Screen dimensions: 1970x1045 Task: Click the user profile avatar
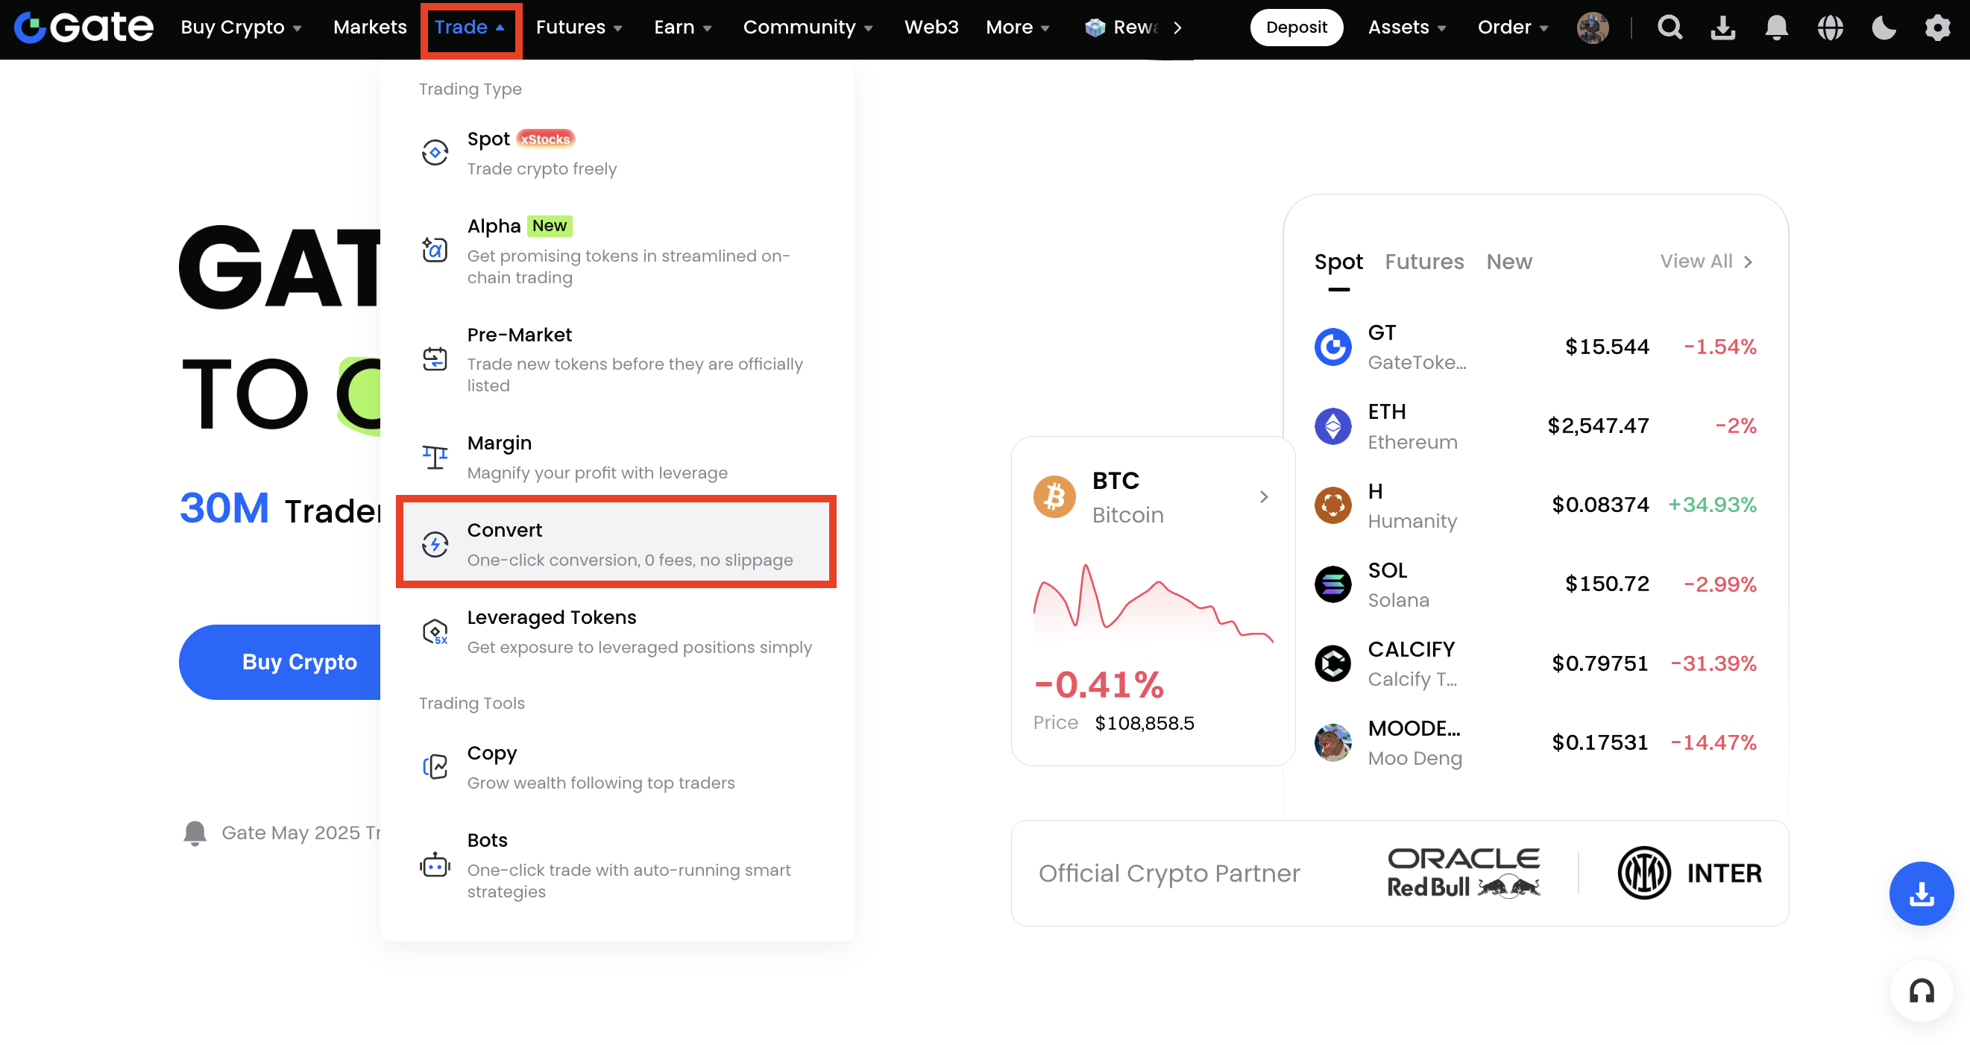pos(1593,28)
